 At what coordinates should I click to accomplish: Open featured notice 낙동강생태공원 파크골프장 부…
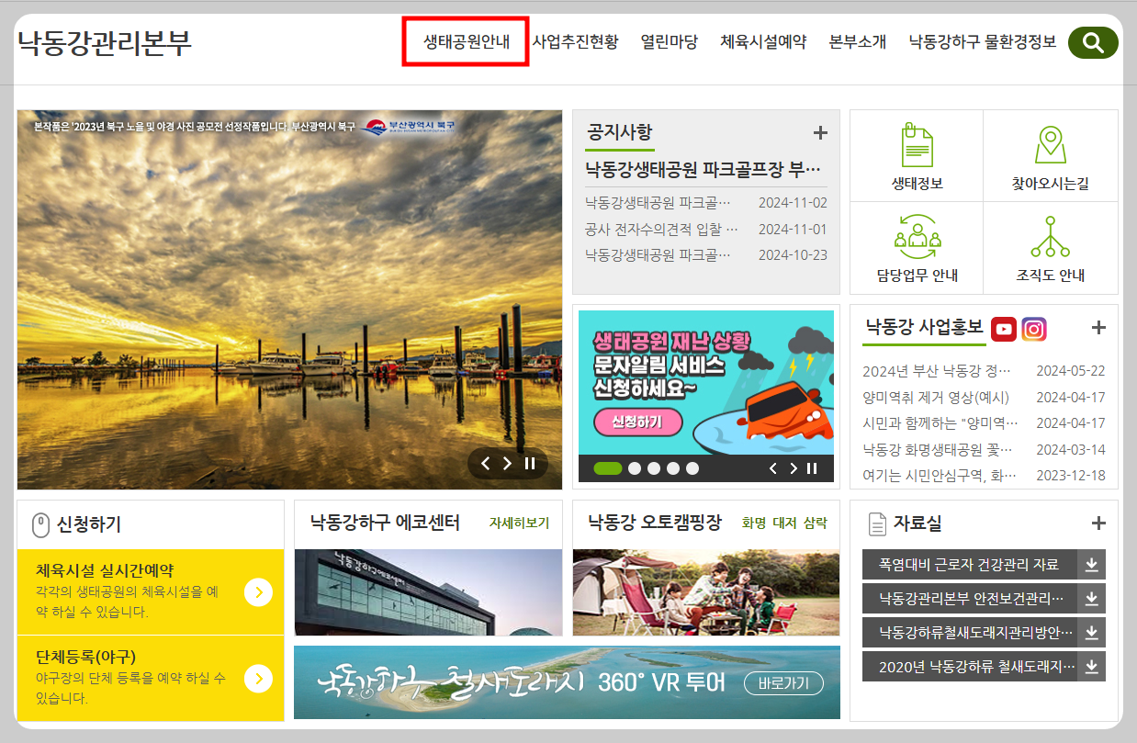point(705,169)
